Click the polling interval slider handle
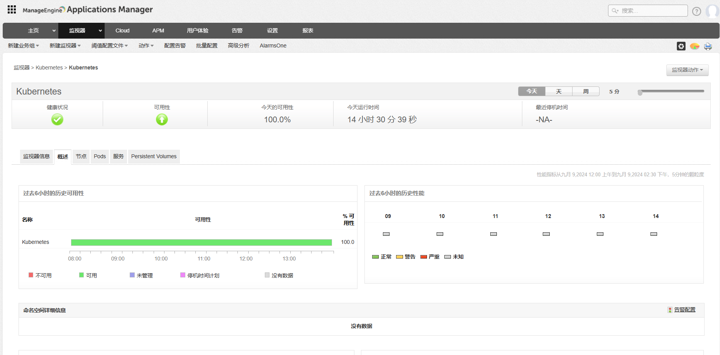This screenshot has height=355, width=720. pyautogui.click(x=640, y=92)
